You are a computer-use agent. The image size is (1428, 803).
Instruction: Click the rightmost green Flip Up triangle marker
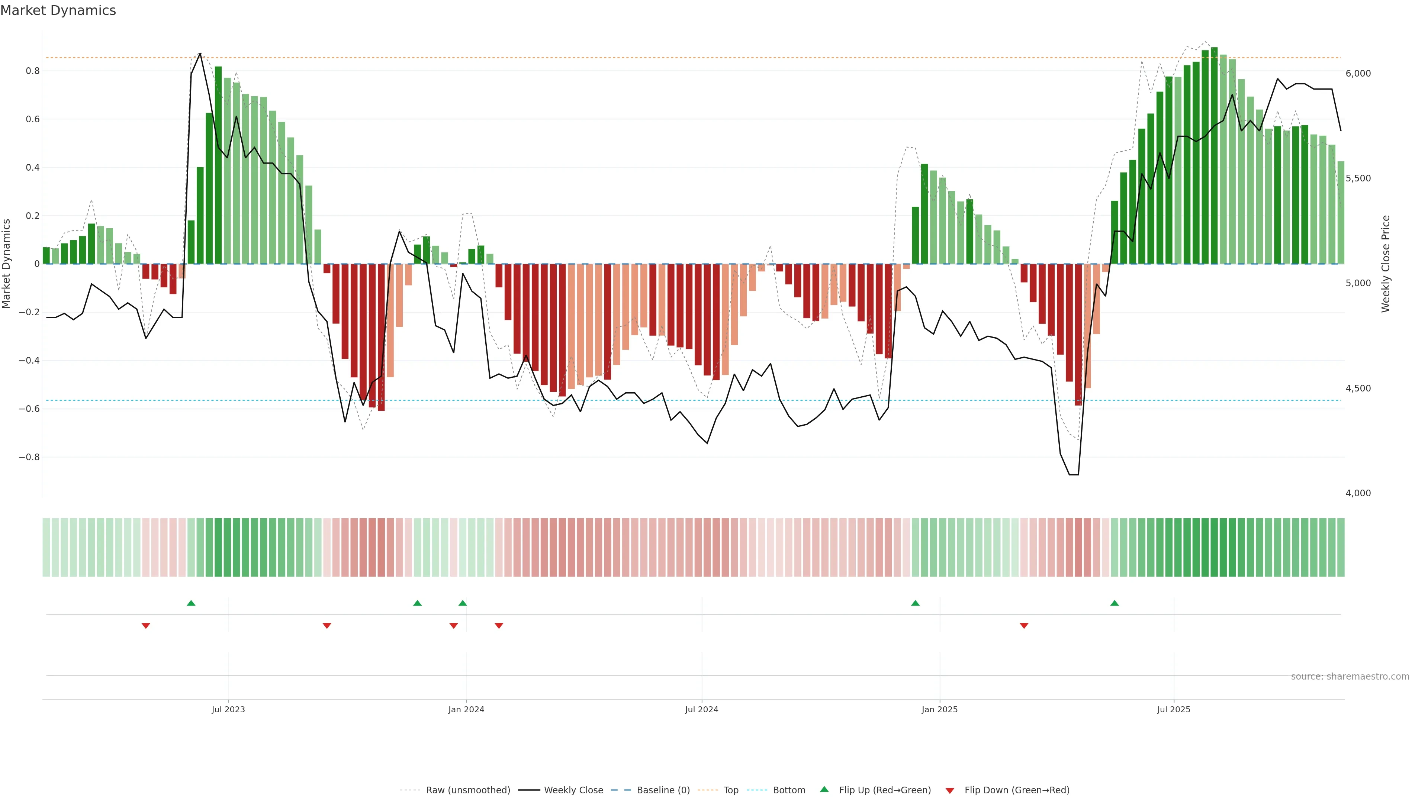coord(1114,603)
